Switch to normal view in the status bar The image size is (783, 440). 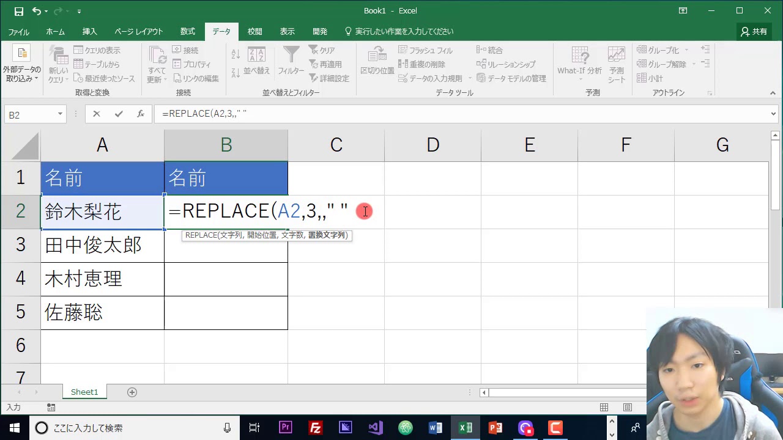[604, 408]
